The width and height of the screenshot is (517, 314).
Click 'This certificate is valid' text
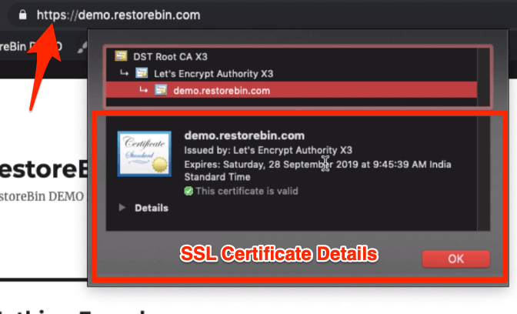247,191
